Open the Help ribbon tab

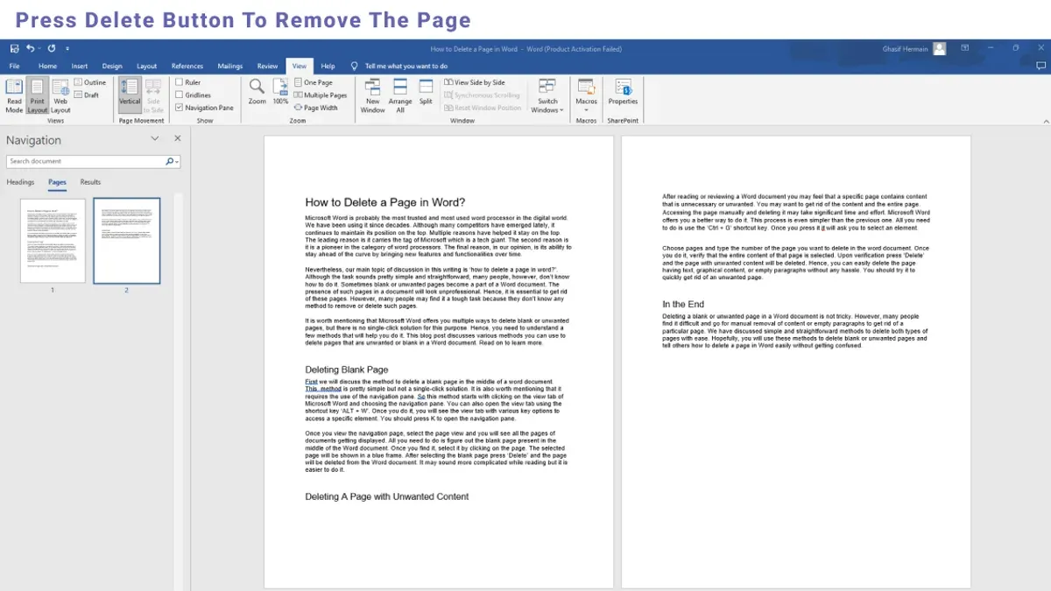click(x=328, y=66)
